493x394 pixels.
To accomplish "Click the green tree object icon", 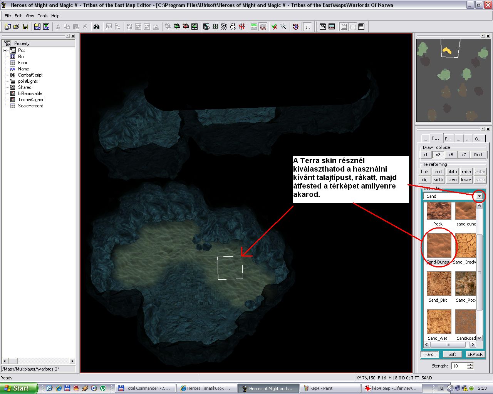I will tap(177, 27).
